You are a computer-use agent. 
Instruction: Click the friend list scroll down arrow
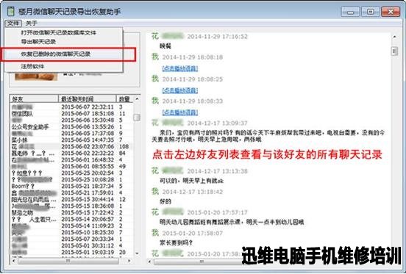pos(137,253)
